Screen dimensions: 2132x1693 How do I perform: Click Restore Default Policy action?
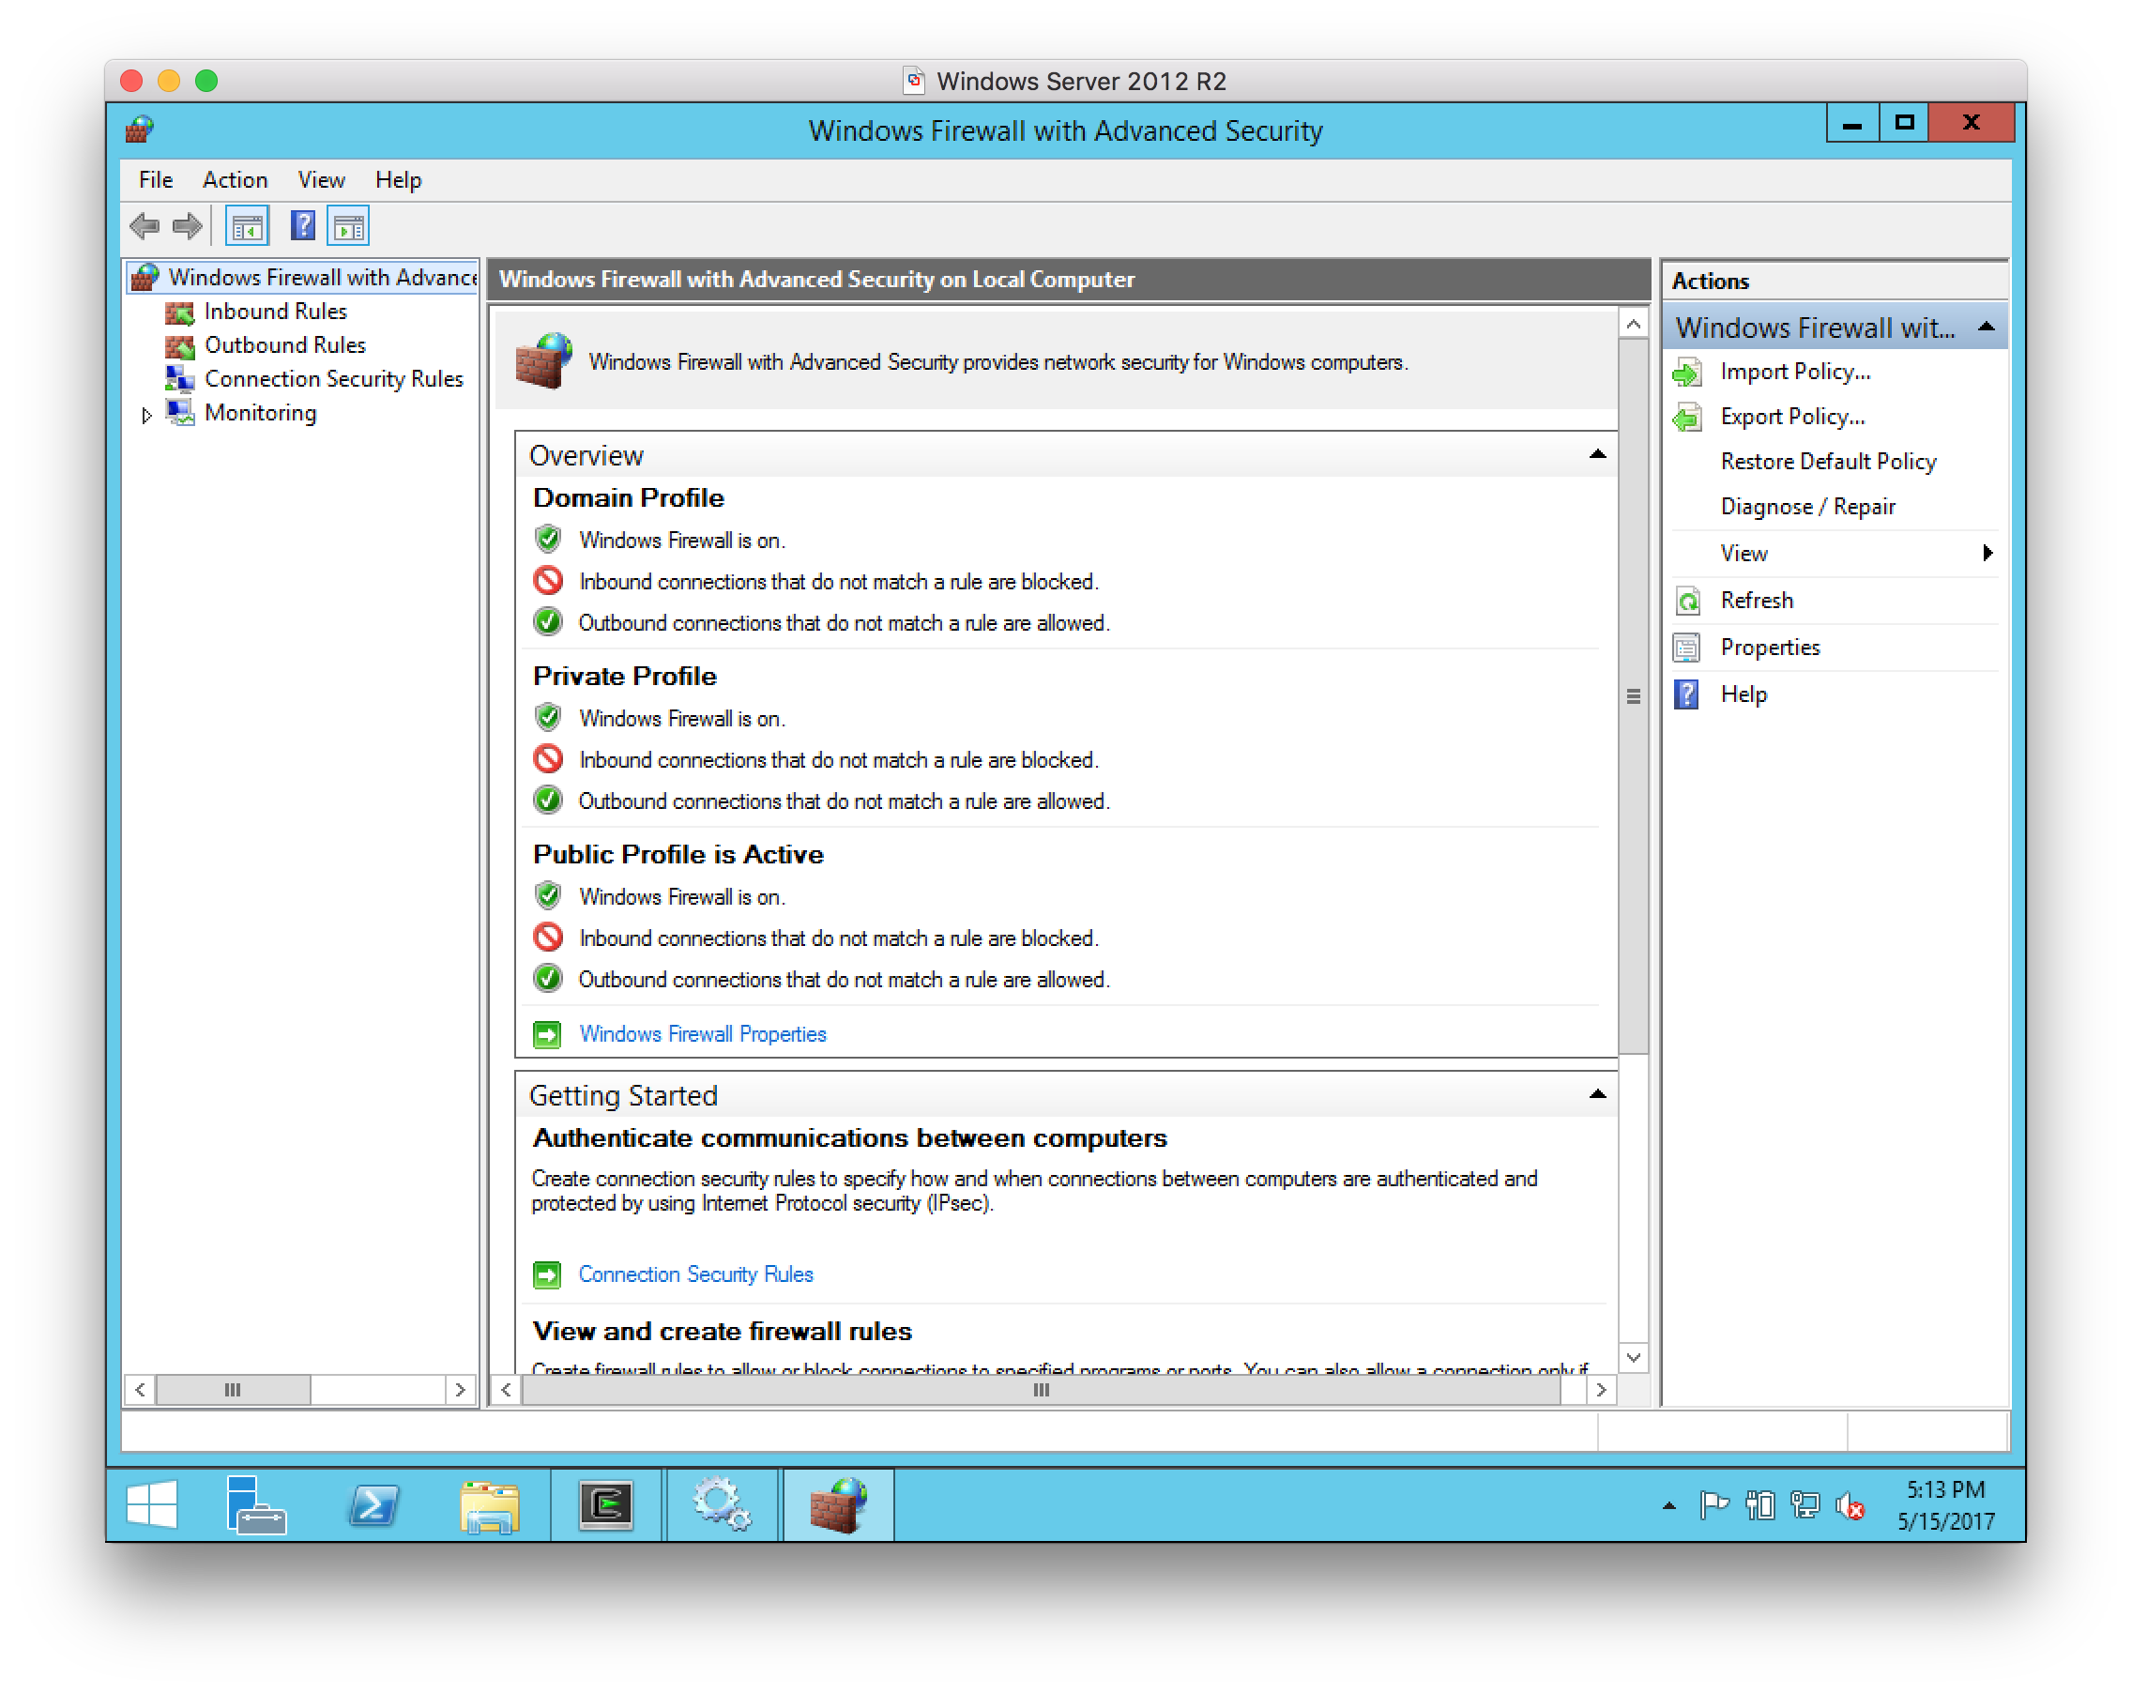click(1827, 462)
